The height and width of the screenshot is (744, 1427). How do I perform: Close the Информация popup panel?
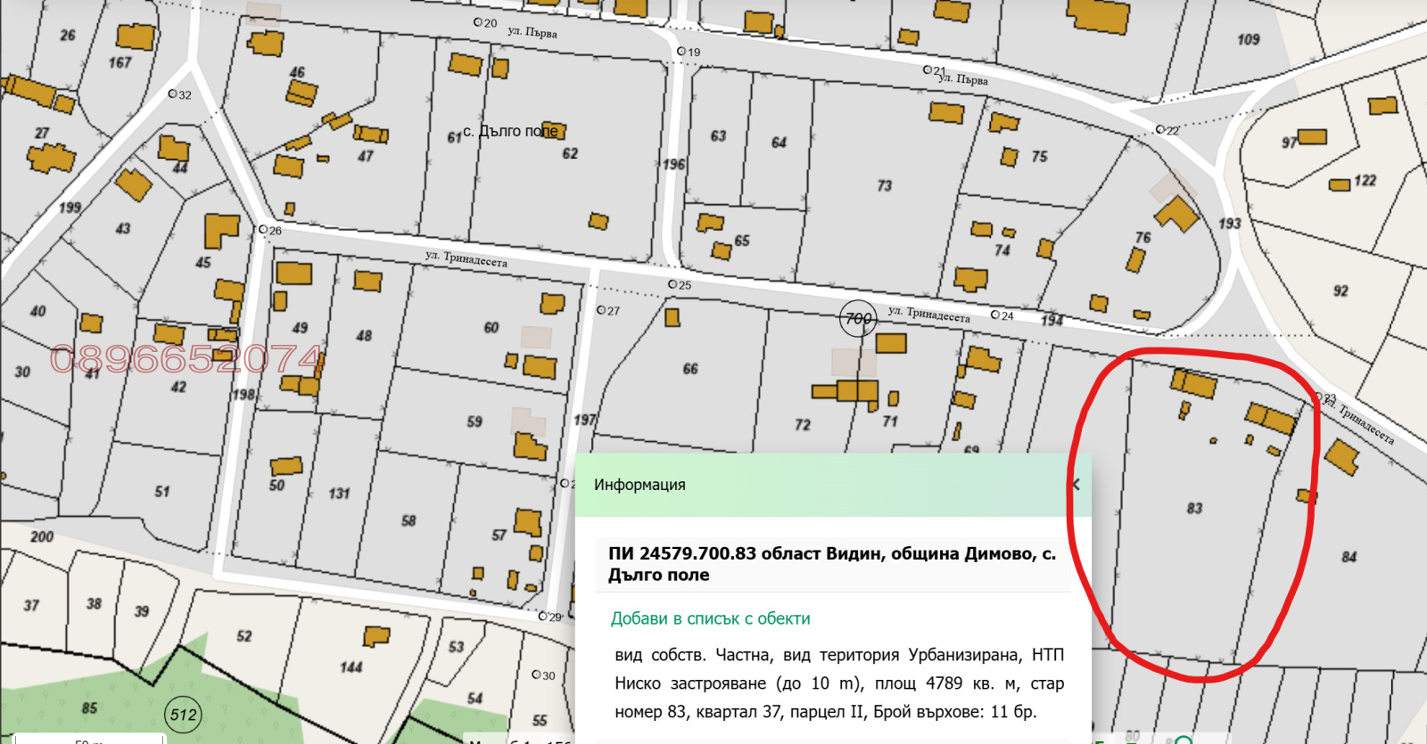[x=1076, y=485]
